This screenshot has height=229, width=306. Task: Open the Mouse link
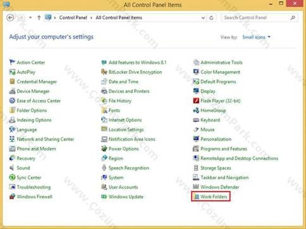tap(207, 130)
